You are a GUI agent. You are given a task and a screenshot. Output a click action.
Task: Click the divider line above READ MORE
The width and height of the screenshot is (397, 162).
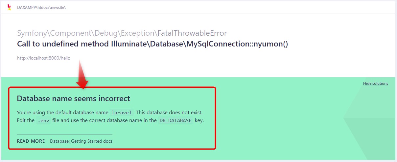click(x=64, y=134)
